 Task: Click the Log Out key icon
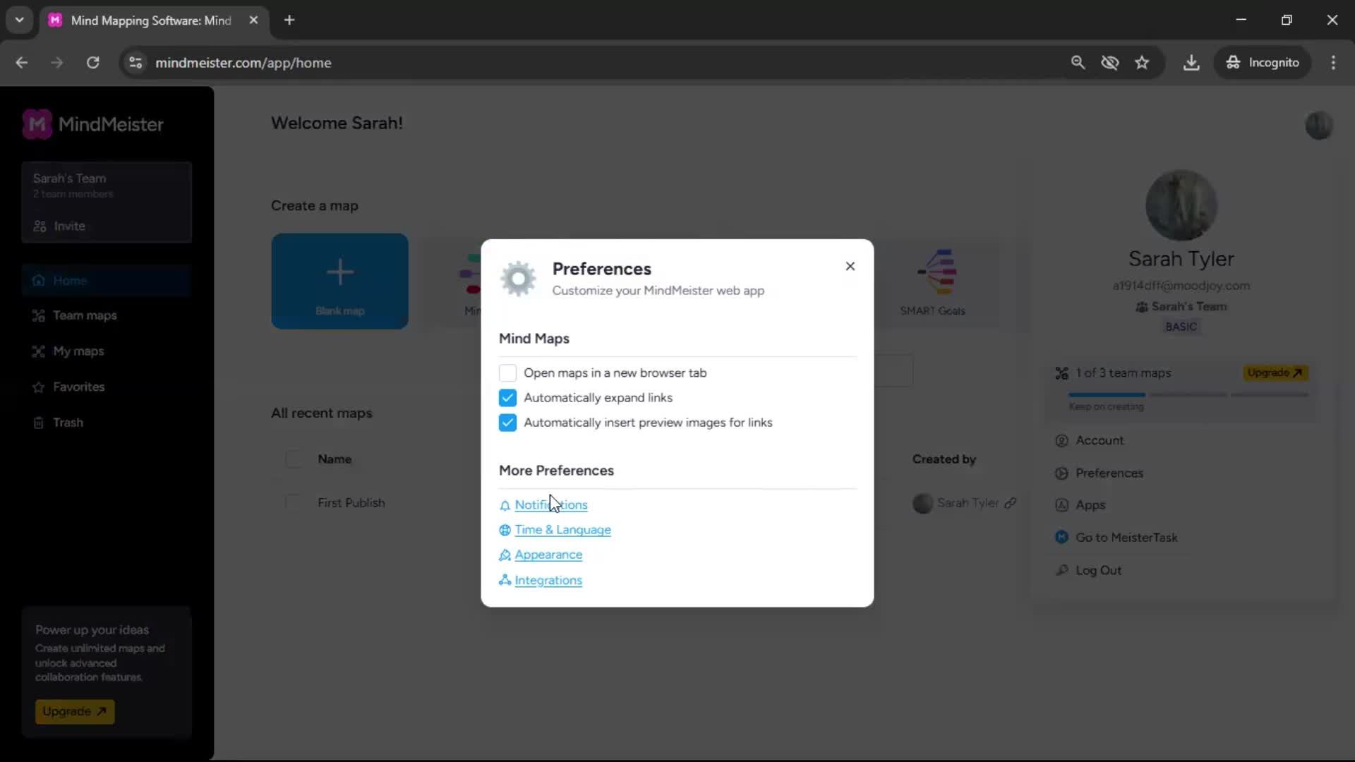point(1061,570)
